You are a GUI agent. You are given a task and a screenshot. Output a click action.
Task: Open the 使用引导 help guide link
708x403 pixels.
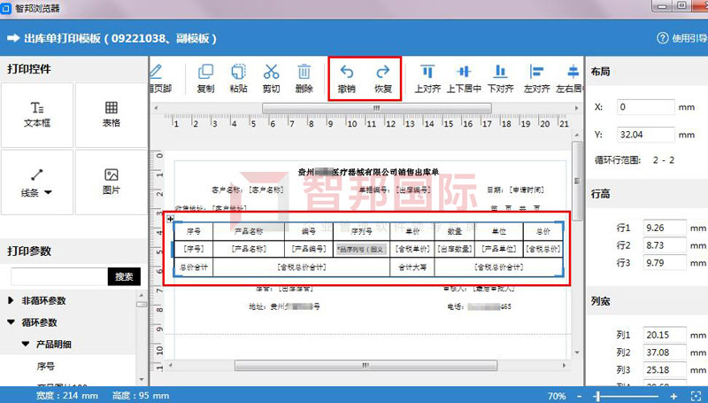tap(679, 39)
